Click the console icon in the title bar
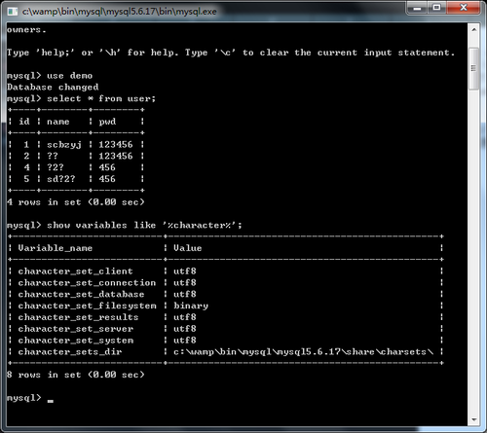Viewport: 487px width, 433px height. 13,12
